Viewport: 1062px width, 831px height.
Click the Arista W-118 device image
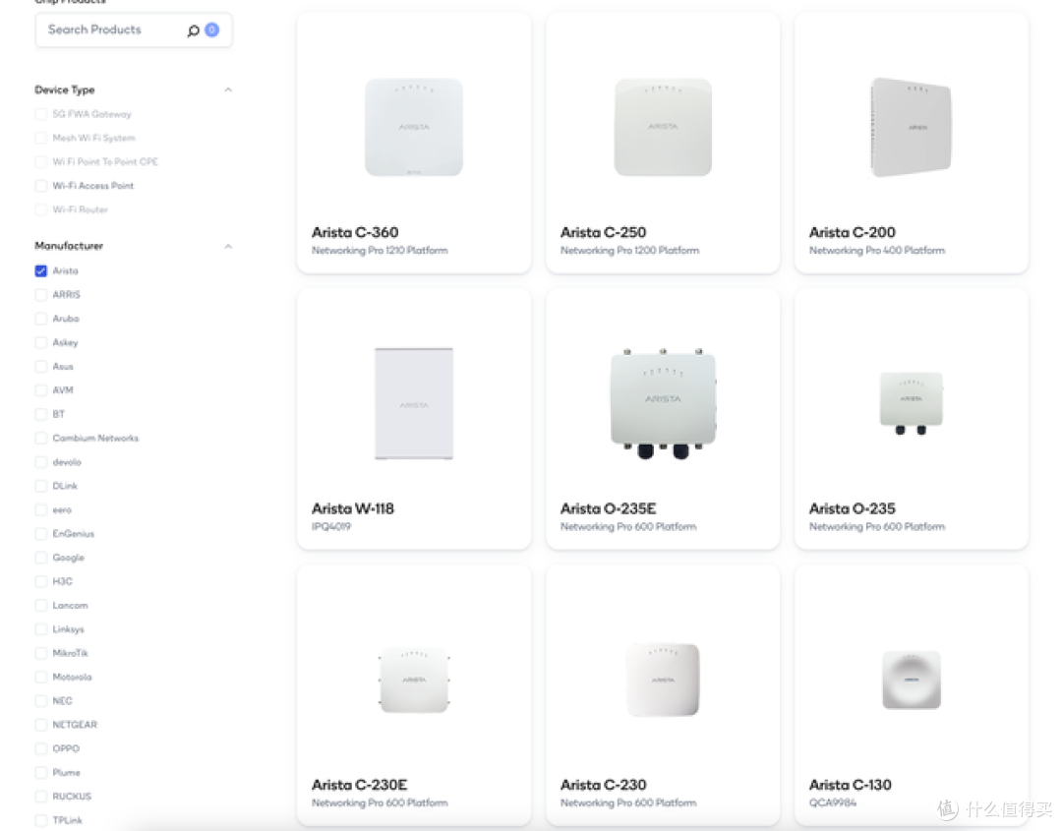pos(414,403)
